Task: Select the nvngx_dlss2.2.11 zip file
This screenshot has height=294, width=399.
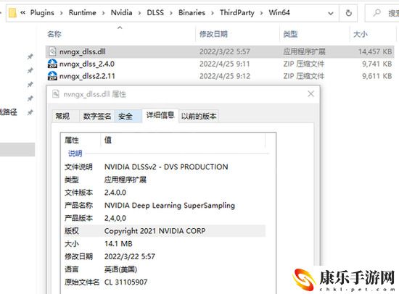Action: pyautogui.click(x=87, y=76)
